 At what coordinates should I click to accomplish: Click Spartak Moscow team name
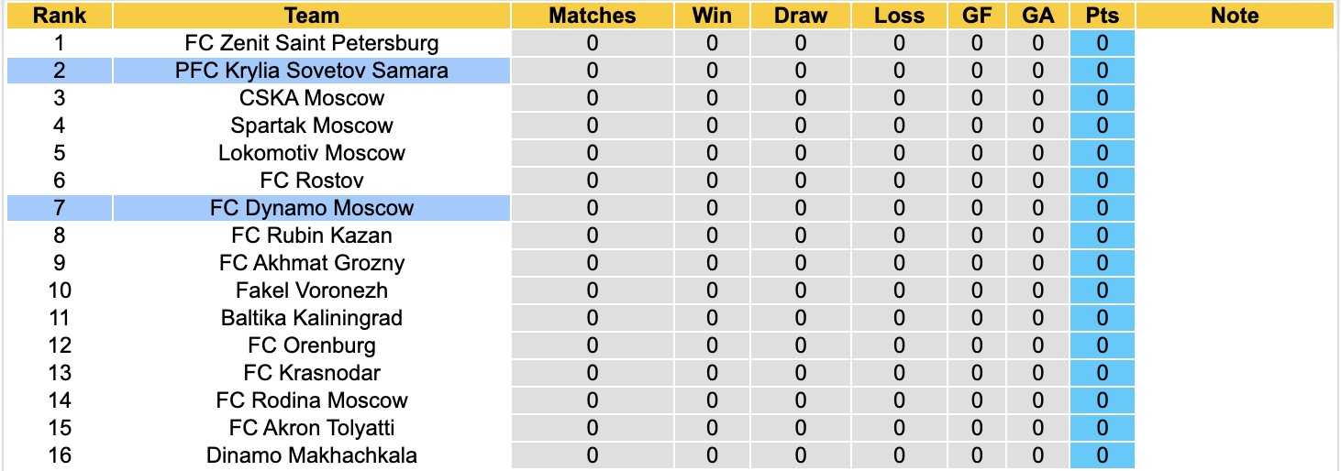(x=312, y=126)
